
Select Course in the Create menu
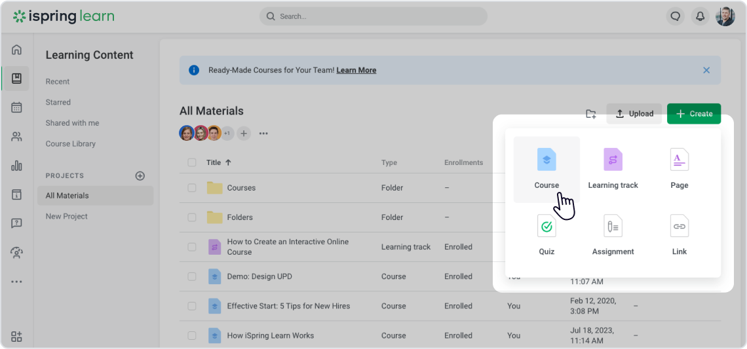(546, 170)
